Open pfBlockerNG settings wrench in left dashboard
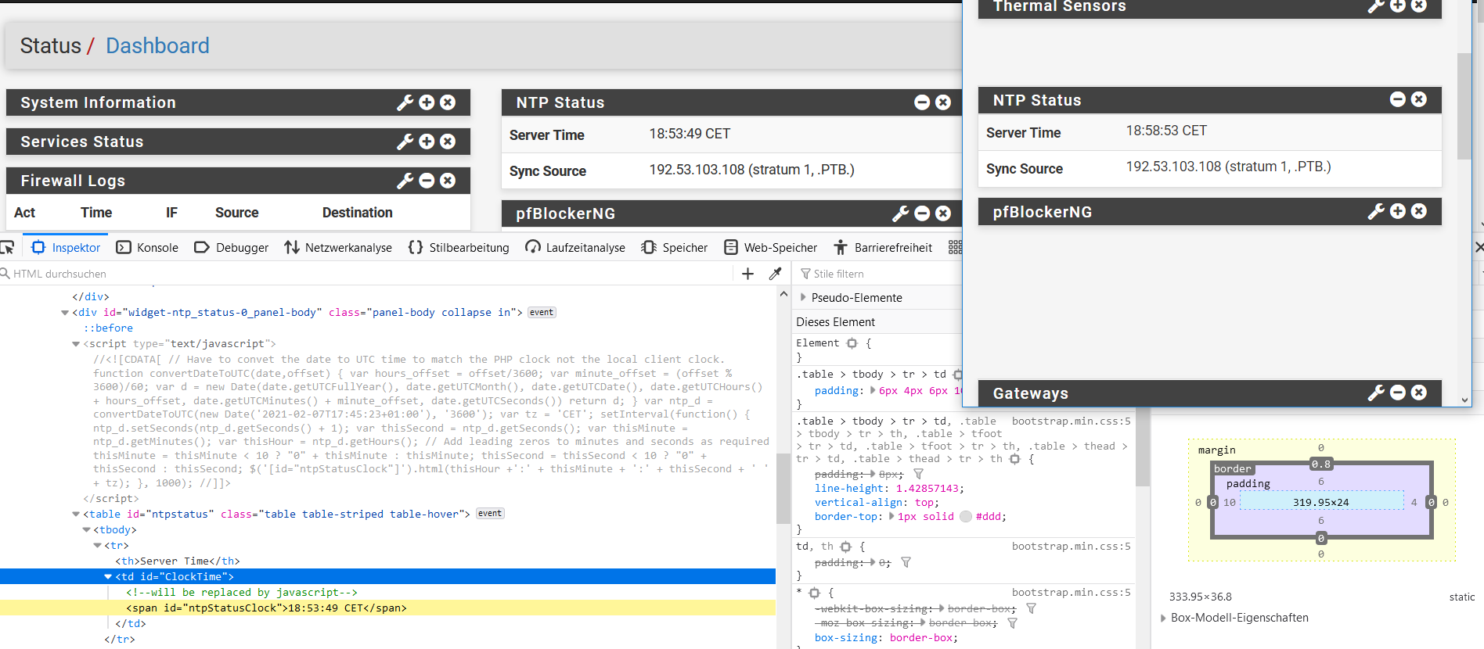1484x649 pixels. point(900,213)
